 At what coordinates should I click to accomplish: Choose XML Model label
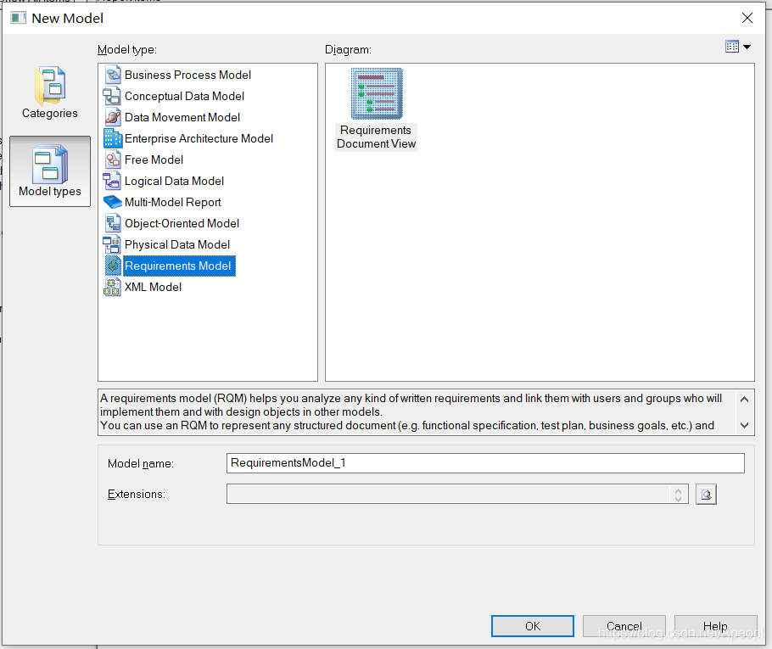point(153,287)
